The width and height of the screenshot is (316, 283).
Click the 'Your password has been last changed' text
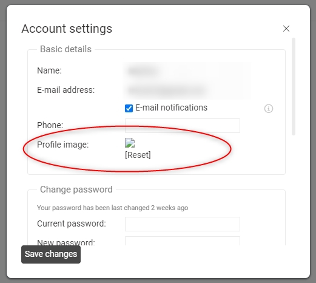coord(113,208)
